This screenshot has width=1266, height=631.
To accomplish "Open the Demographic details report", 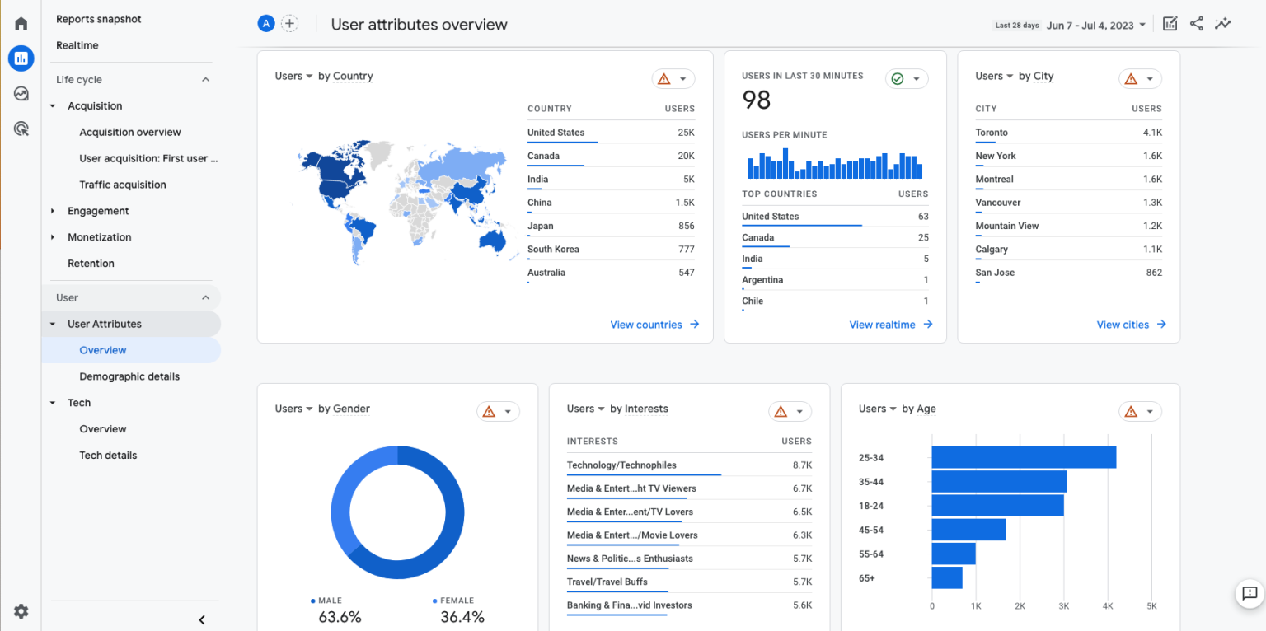I will pos(129,376).
